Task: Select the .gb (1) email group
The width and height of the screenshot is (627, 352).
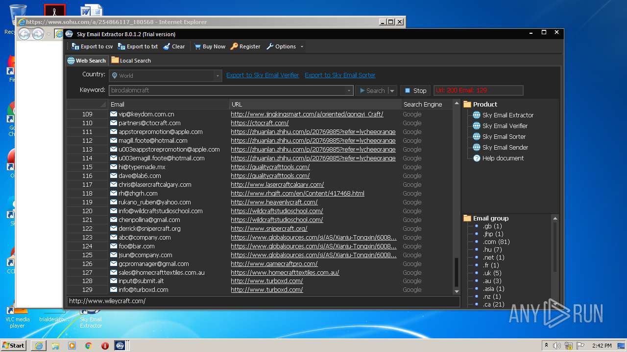Action: tap(492, 226)
